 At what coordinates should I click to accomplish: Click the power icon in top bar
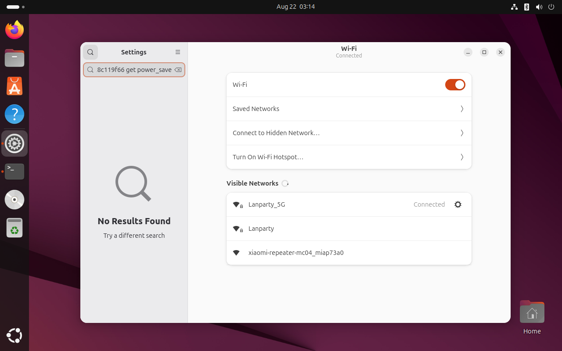click(551, 7)
